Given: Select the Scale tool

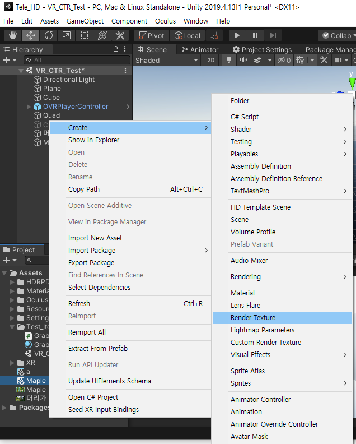Looking at the screenshot, I should [67, 35].
